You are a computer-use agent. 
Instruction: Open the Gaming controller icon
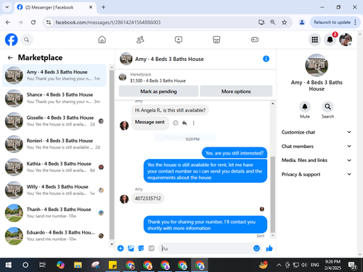click(255, 40)
